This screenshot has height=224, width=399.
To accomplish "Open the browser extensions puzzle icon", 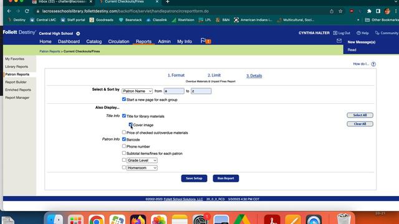I will pyautogui.click(x=369, y=11).
